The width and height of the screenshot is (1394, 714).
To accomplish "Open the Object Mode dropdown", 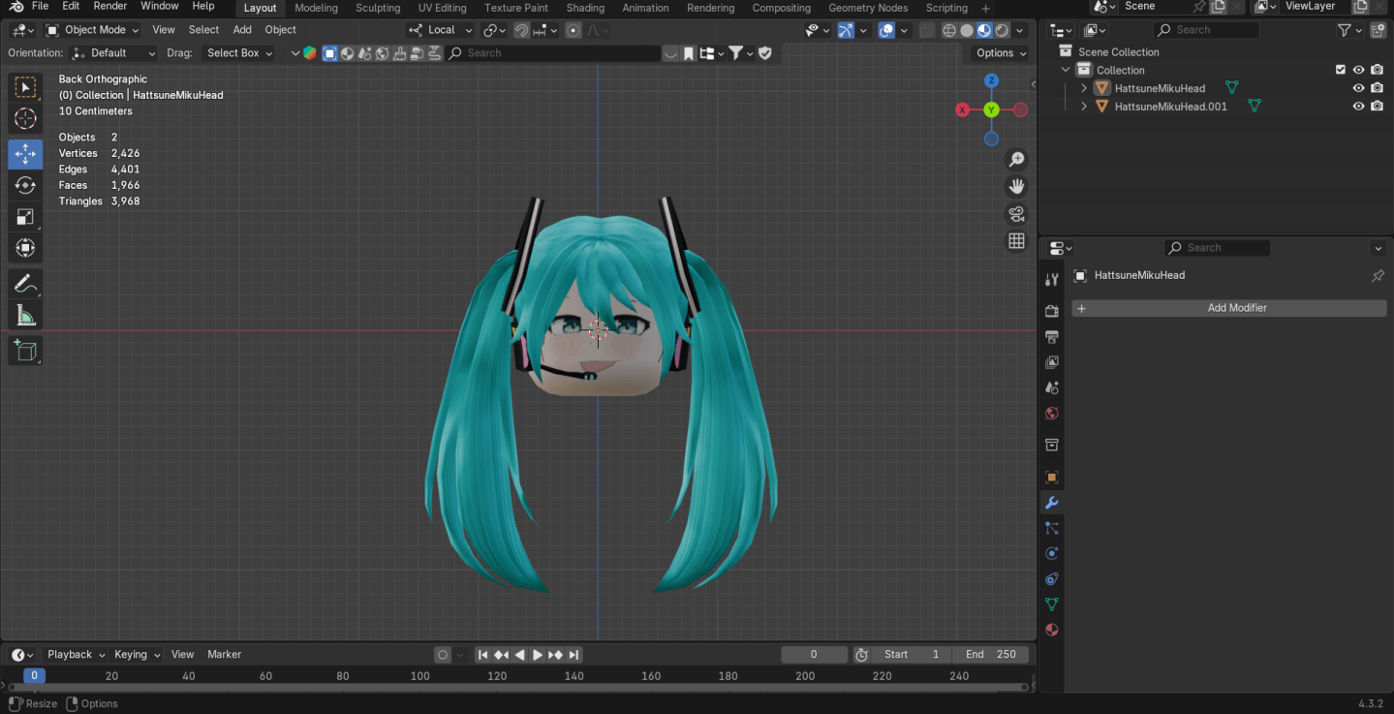I will coord(93,30).
